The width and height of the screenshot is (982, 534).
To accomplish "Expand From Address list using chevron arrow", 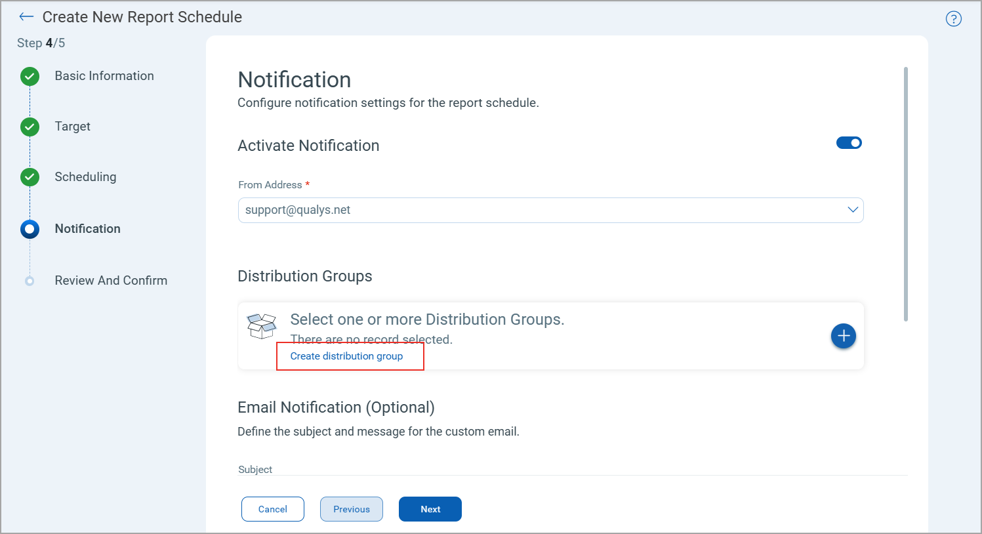I will (x=853, y=210).
